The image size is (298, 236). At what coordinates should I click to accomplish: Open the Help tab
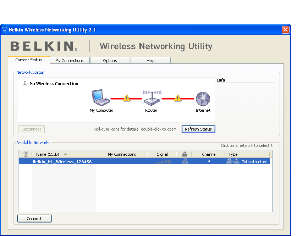(151, 61)
